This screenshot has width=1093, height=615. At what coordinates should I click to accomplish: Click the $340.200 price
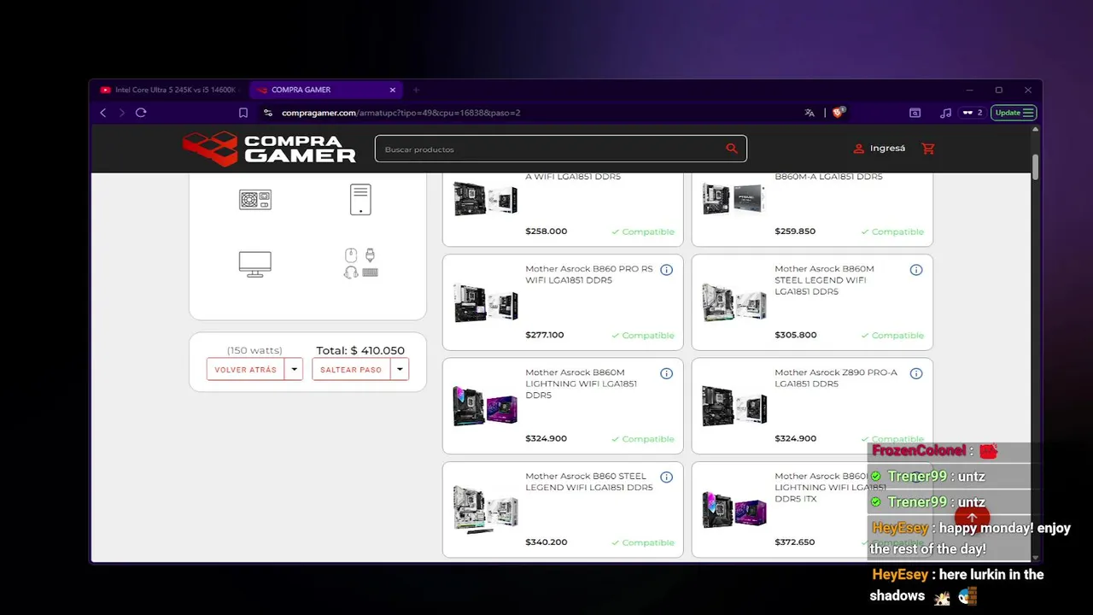546,542
